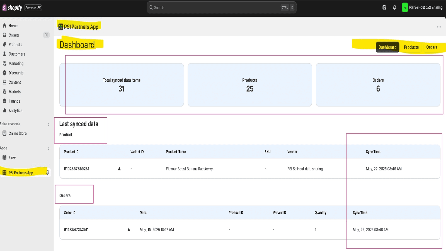Switch to the Orders tab
This screenshot has height=251, width=446.
pyautogui.click(x=432, y=47)
